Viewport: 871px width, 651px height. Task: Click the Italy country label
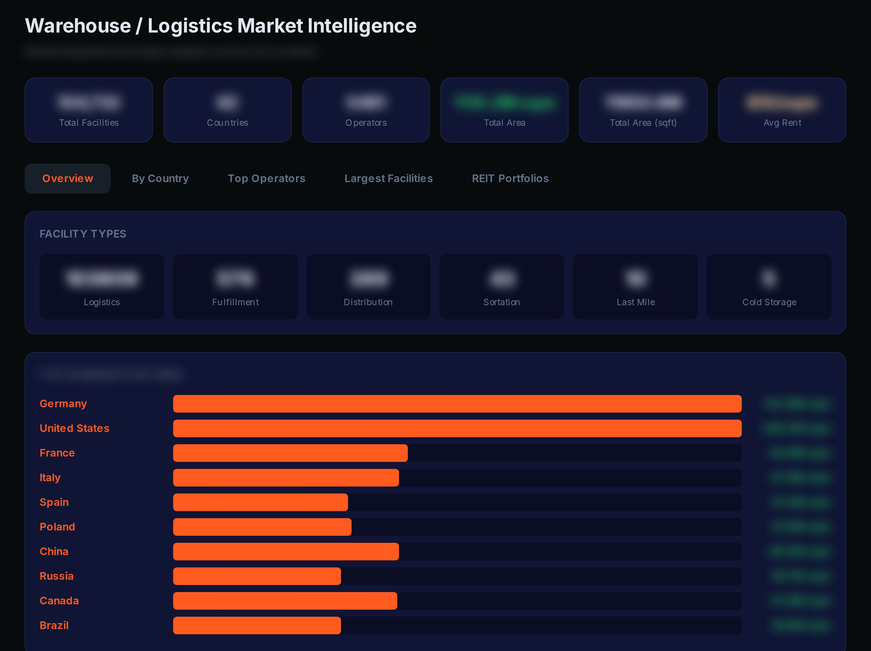coord(50,478)
